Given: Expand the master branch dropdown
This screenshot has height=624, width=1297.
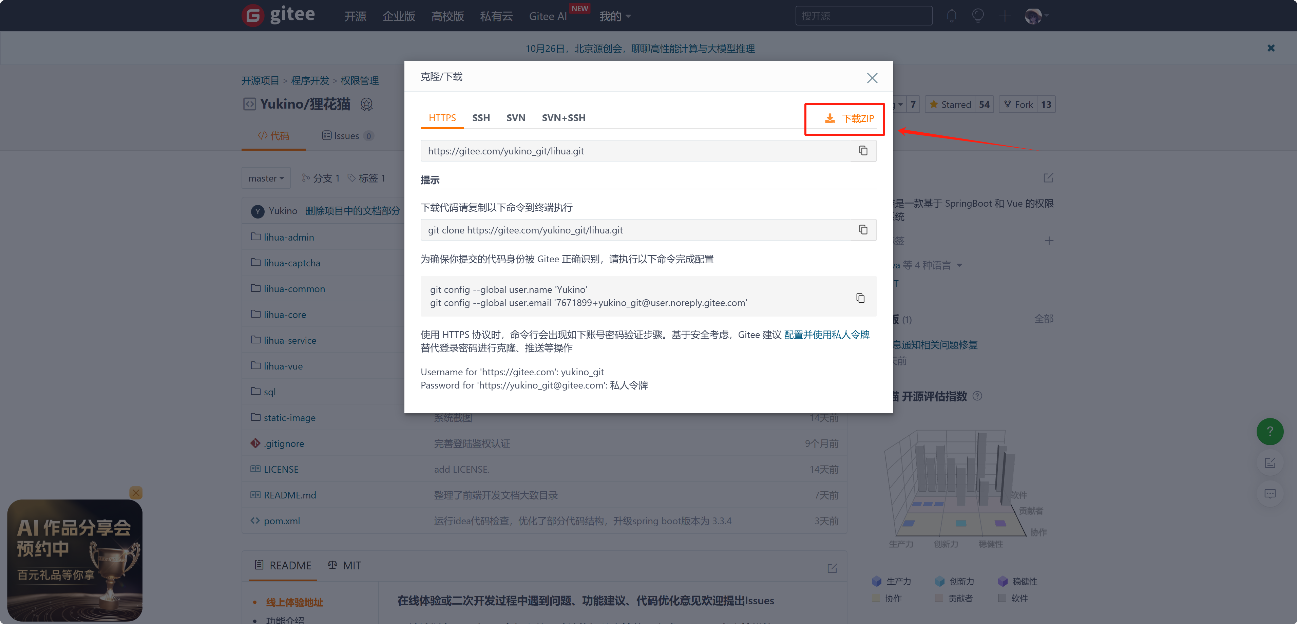Looking at the screenshot, I should (266, 178).
